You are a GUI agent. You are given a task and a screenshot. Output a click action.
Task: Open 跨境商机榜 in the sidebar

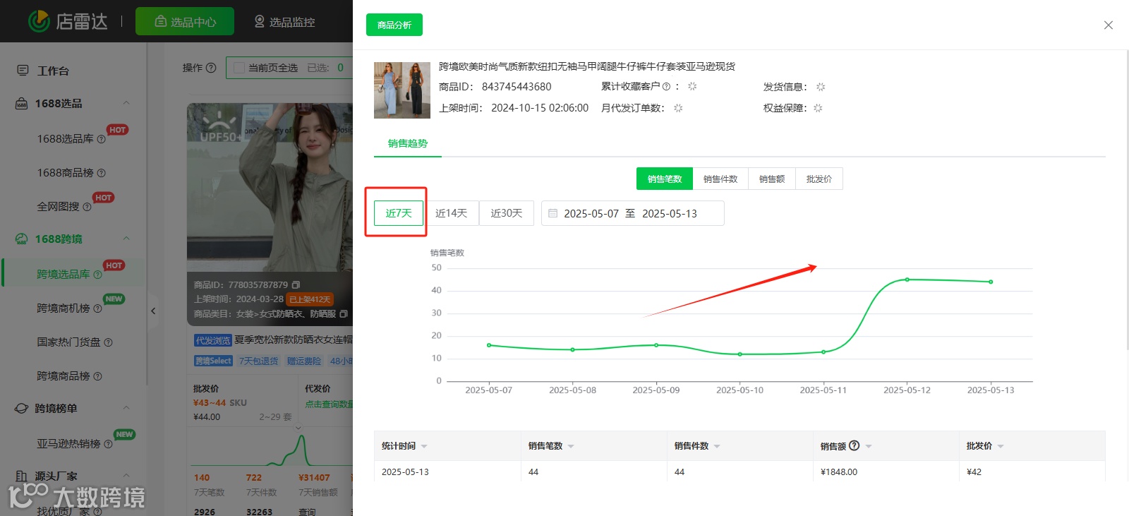(64, 308)
